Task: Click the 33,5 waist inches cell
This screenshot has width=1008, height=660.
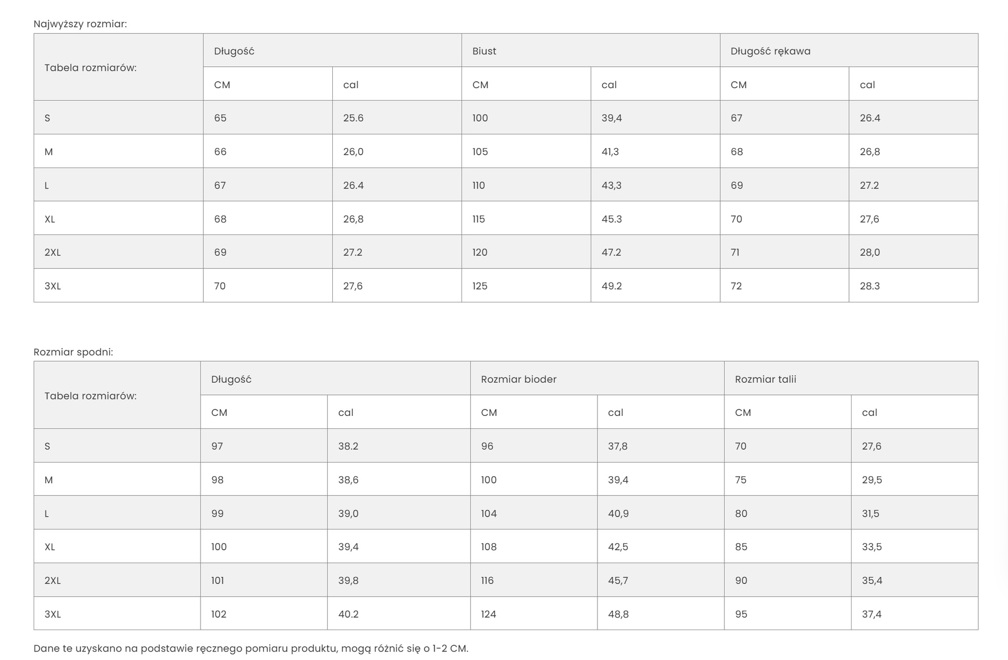Action: pyautogui.click(x=871, y=547)
